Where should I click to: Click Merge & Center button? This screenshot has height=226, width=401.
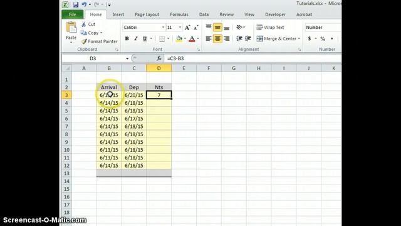pyautogui.click(x=276, y=39)
